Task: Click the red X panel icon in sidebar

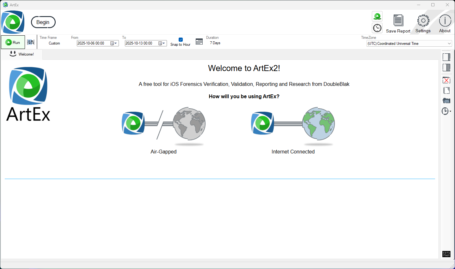Action: pyautogui.click(x=446, y=80)
